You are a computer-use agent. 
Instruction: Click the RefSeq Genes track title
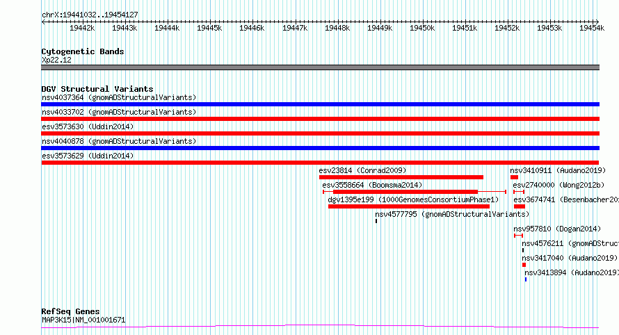click(70, 311)
